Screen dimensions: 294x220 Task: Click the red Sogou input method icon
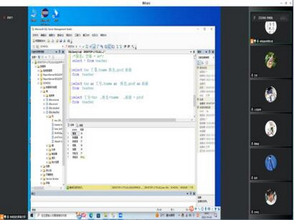[191, 209]
